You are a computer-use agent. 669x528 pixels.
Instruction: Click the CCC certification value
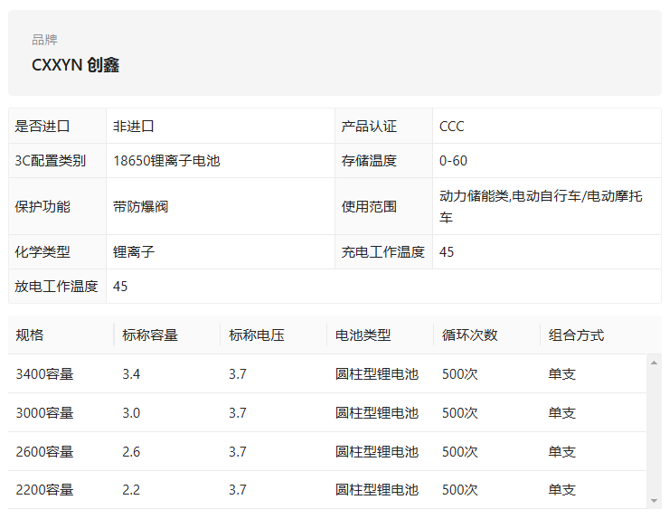click(452, 127)
